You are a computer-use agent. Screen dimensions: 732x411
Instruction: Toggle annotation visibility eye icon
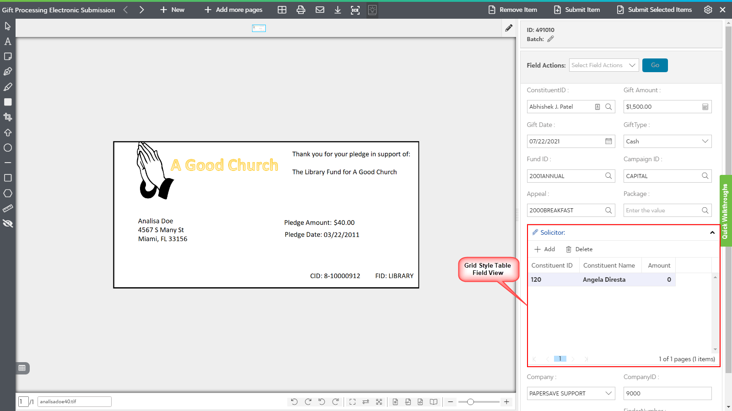[x=8, y=224]
